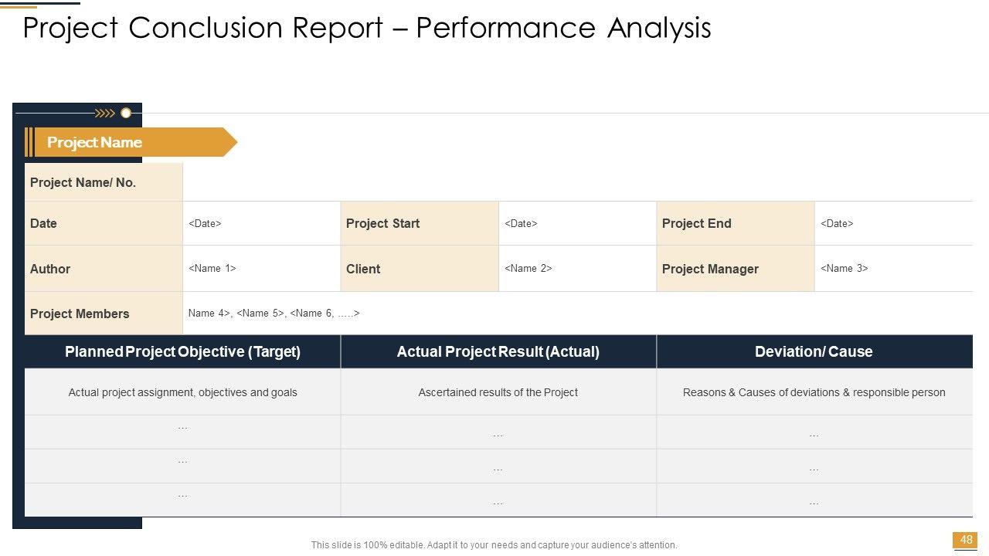Viewport: 989px width, 556px height.
Task: Select the Reasons & Causes of deviations cell
Action: 814,392
